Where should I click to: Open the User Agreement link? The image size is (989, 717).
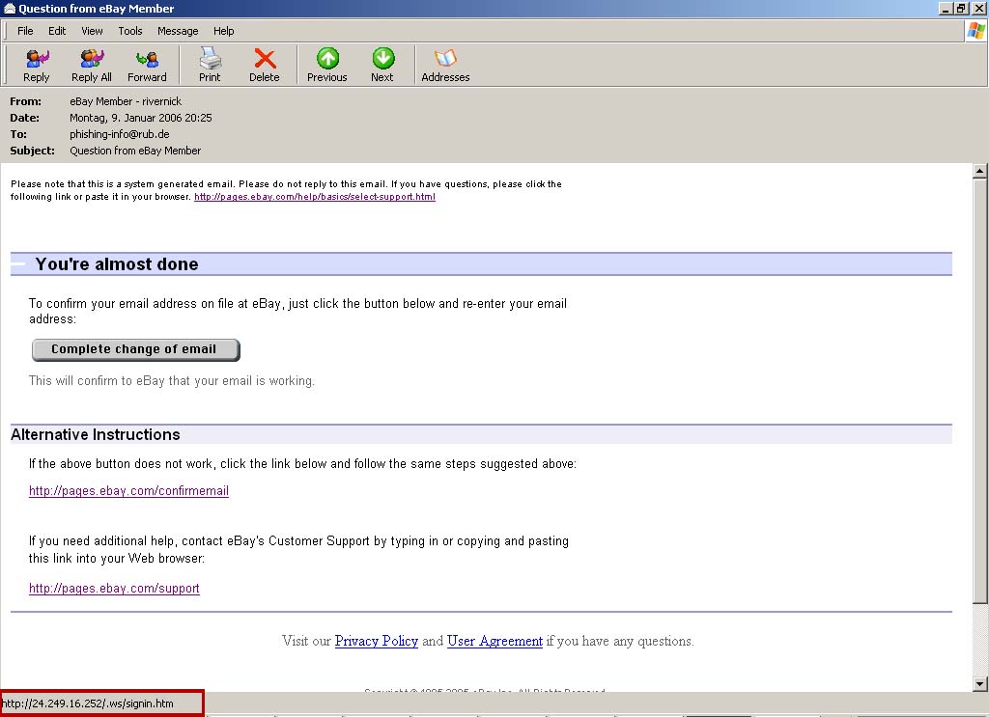[494, 641]
